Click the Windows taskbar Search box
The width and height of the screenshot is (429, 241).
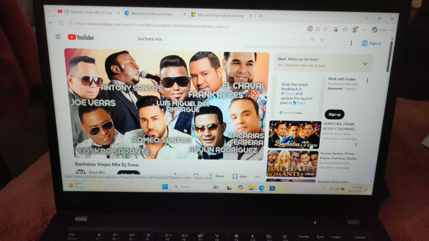[197, 187]
